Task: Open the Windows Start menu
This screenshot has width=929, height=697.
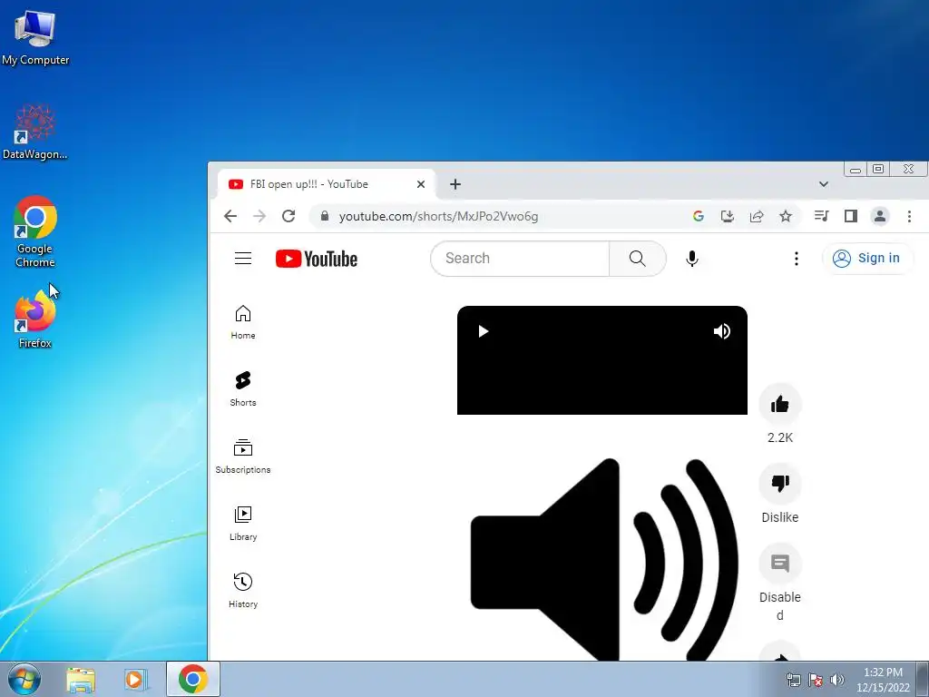Action: click(x=24, y=679)
